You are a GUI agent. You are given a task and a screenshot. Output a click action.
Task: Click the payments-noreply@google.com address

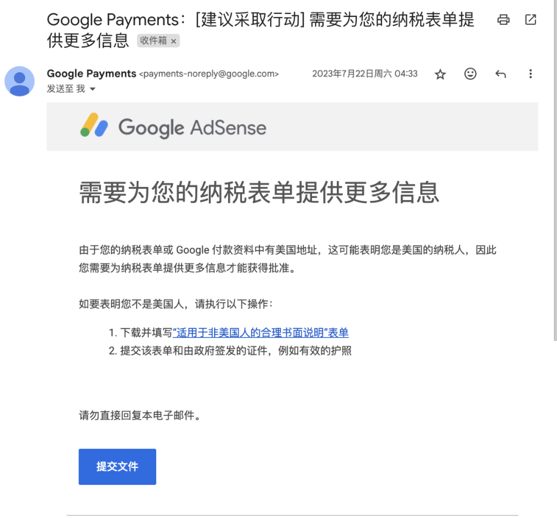click(209, 74)
